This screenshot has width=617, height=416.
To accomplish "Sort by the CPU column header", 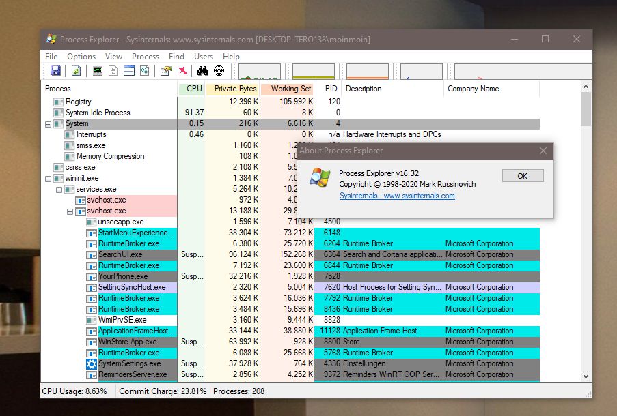I will pyautogui.click(x=191, y=89).
